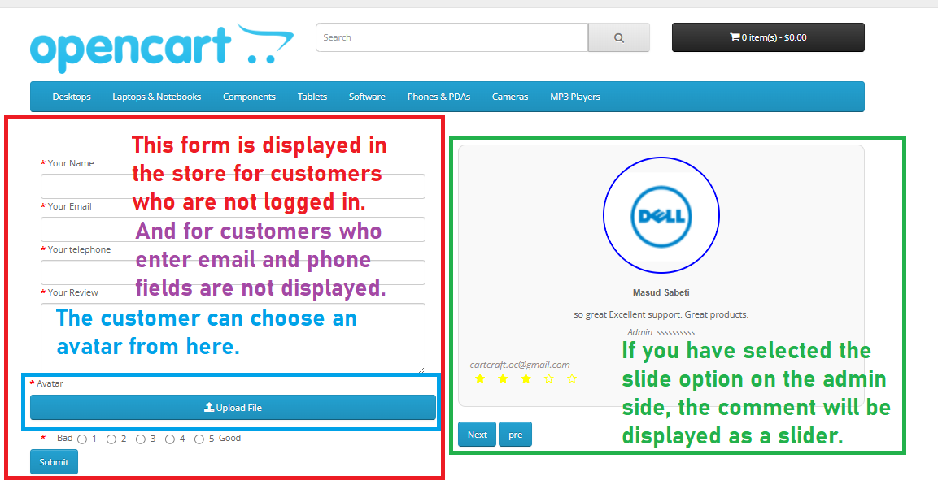Screen dimensions: 938x480
Task: Click the Dell avatar image
Action: (661, 216)
